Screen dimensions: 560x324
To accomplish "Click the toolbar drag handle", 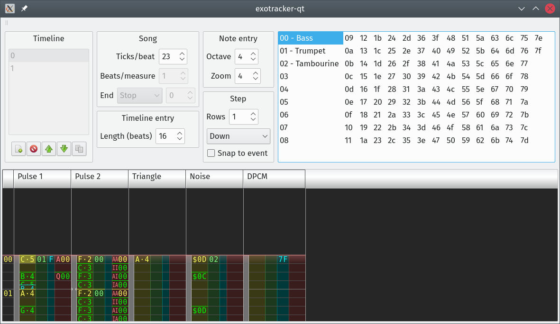I will [x=7, y=23].
